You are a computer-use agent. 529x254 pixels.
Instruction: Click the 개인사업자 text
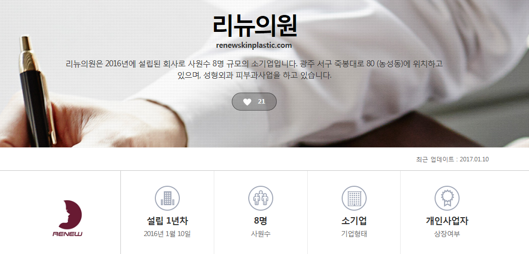[x=447, y=221]
